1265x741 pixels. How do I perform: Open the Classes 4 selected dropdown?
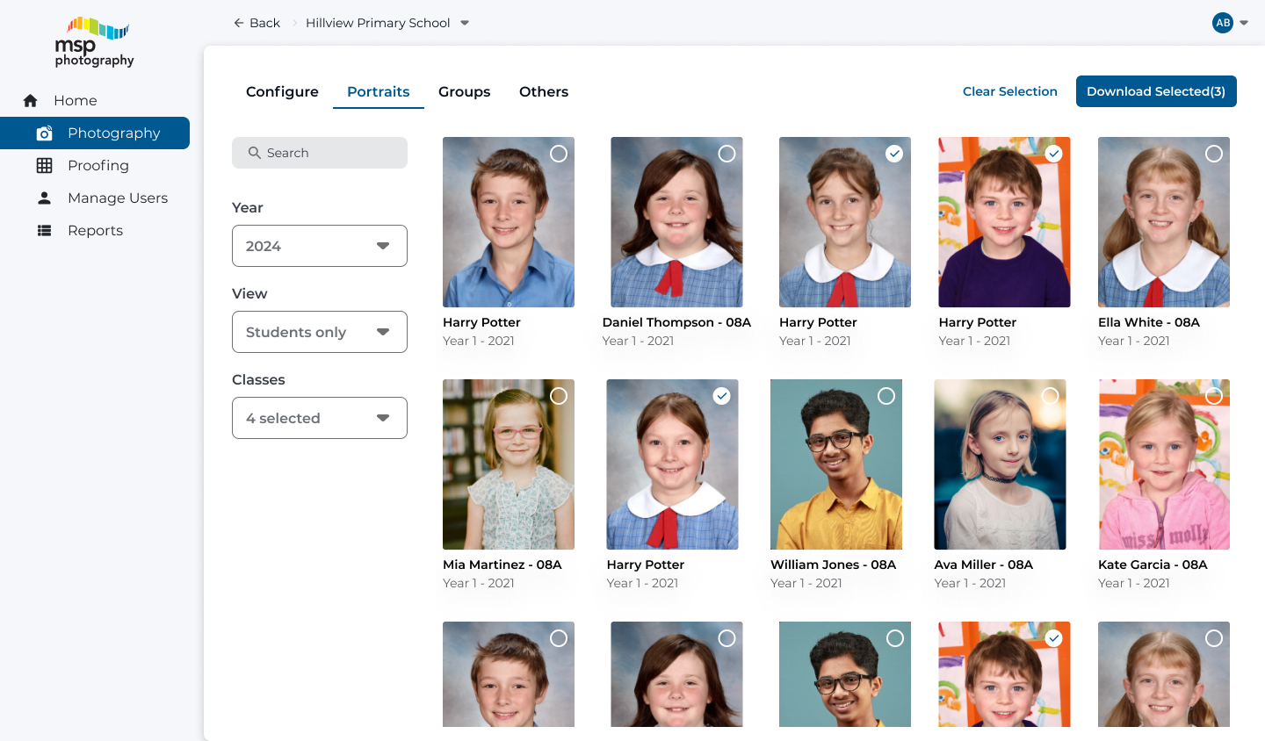pos(320,418)
